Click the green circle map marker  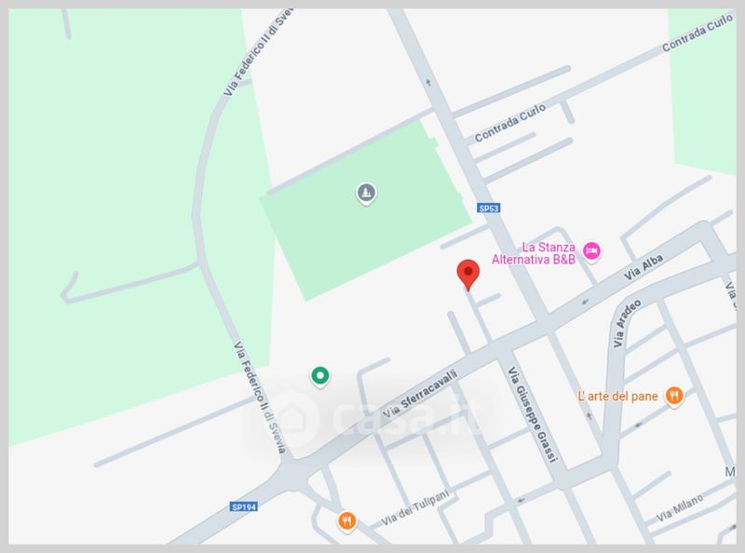tap(320, 376)
